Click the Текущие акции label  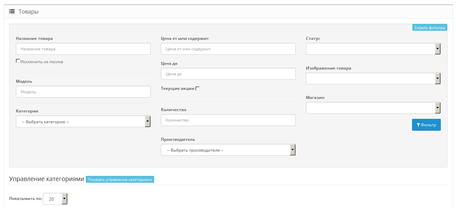coord(177,88)
